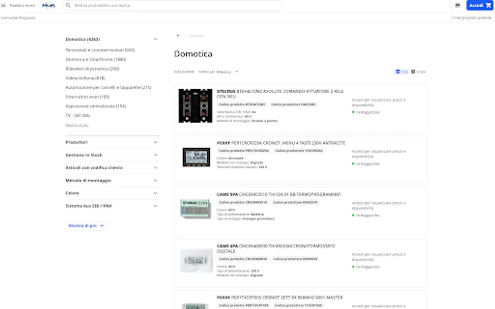Open the BTICINO Axolute product thumbnail

click(x=195, y=106)
